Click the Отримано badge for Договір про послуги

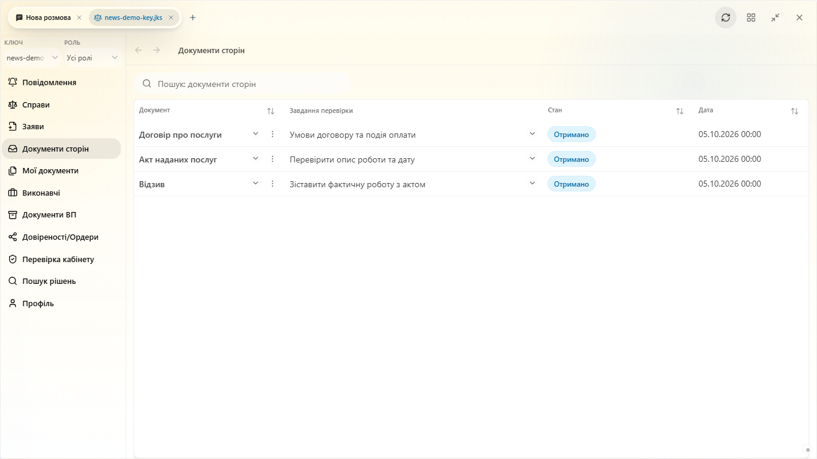click(572, 134)
